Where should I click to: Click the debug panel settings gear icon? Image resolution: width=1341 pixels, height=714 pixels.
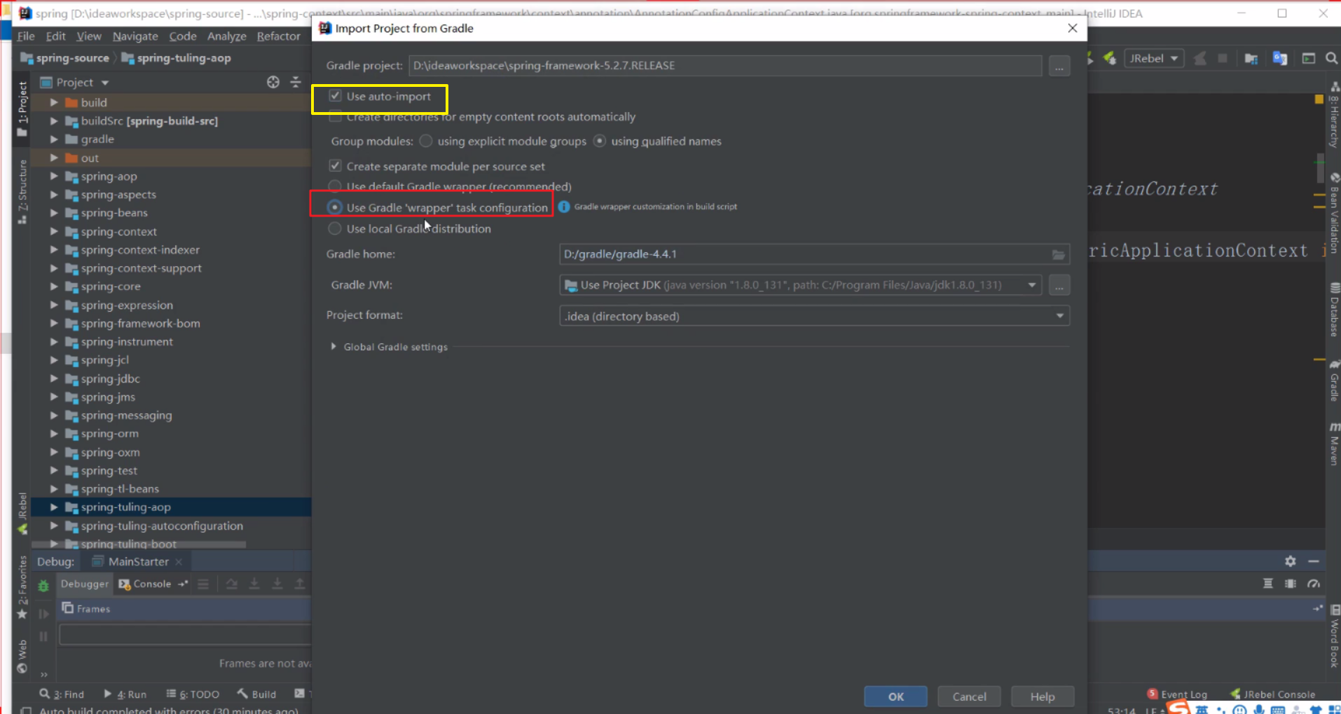pos(1291,561)
